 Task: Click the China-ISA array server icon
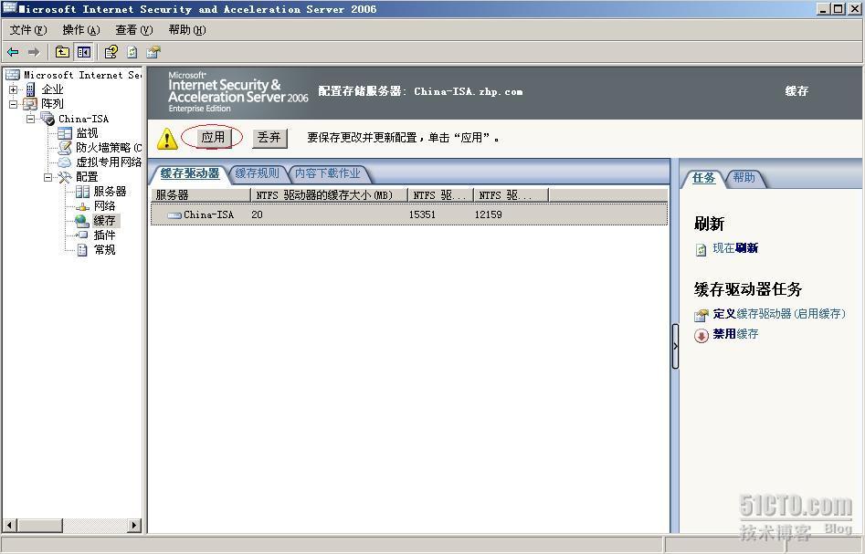pyautogui.click(x=47, y=119)
